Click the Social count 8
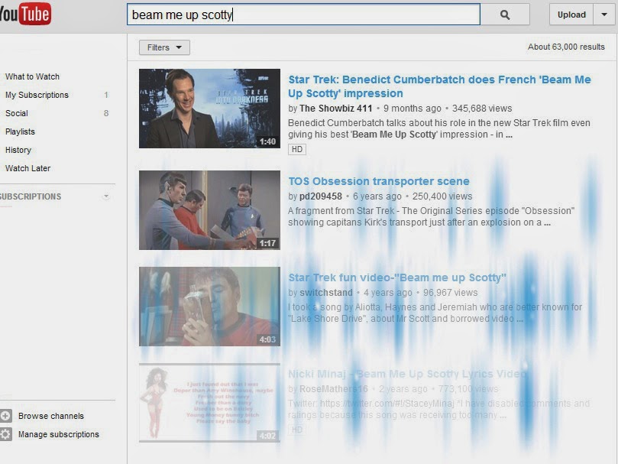618x464 pixels. tap(106, 113)
